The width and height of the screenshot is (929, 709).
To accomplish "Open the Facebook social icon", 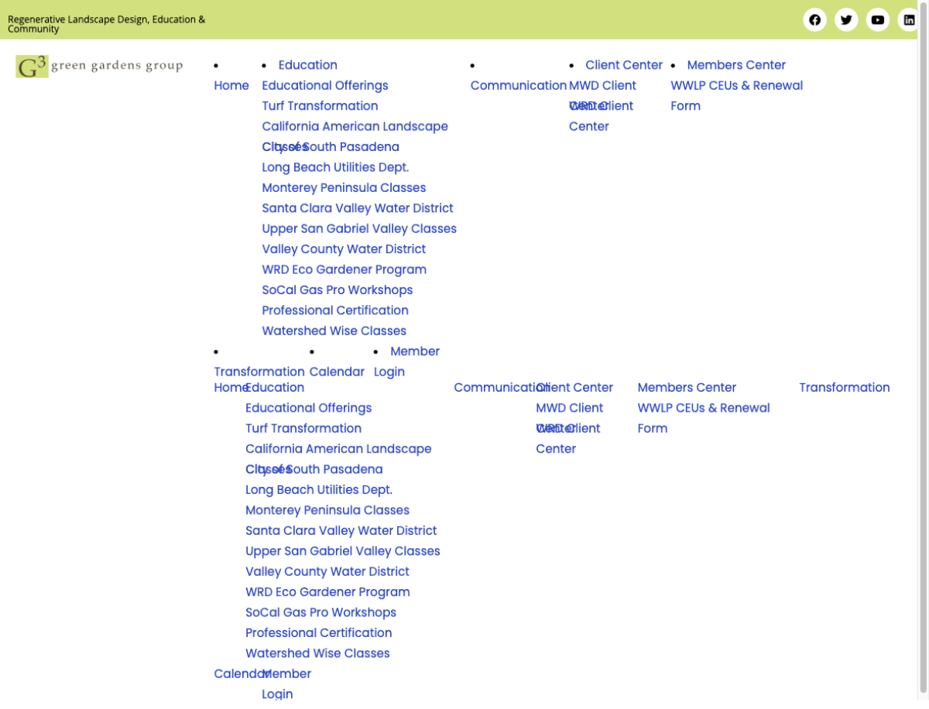I will (814, 19).
